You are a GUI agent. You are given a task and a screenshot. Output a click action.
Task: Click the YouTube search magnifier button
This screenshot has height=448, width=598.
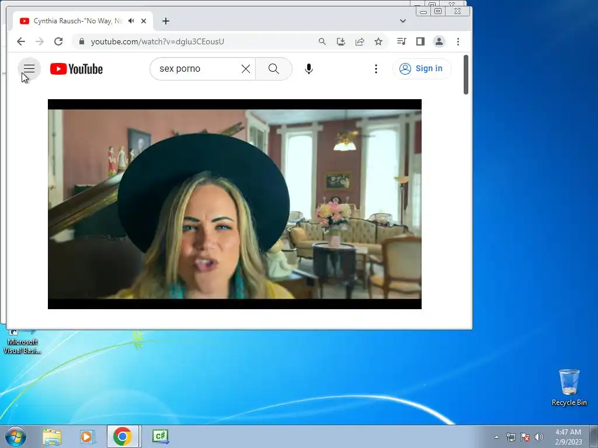[273, 69]
